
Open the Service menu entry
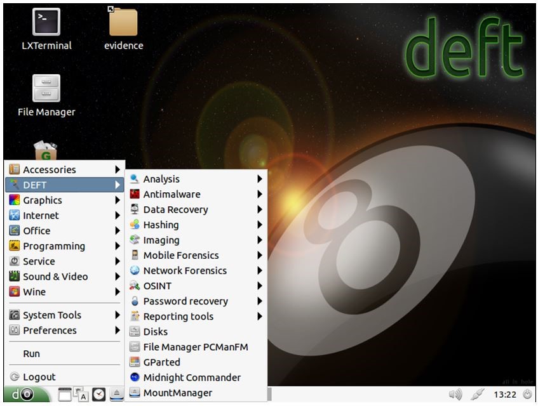coord(65,261)
